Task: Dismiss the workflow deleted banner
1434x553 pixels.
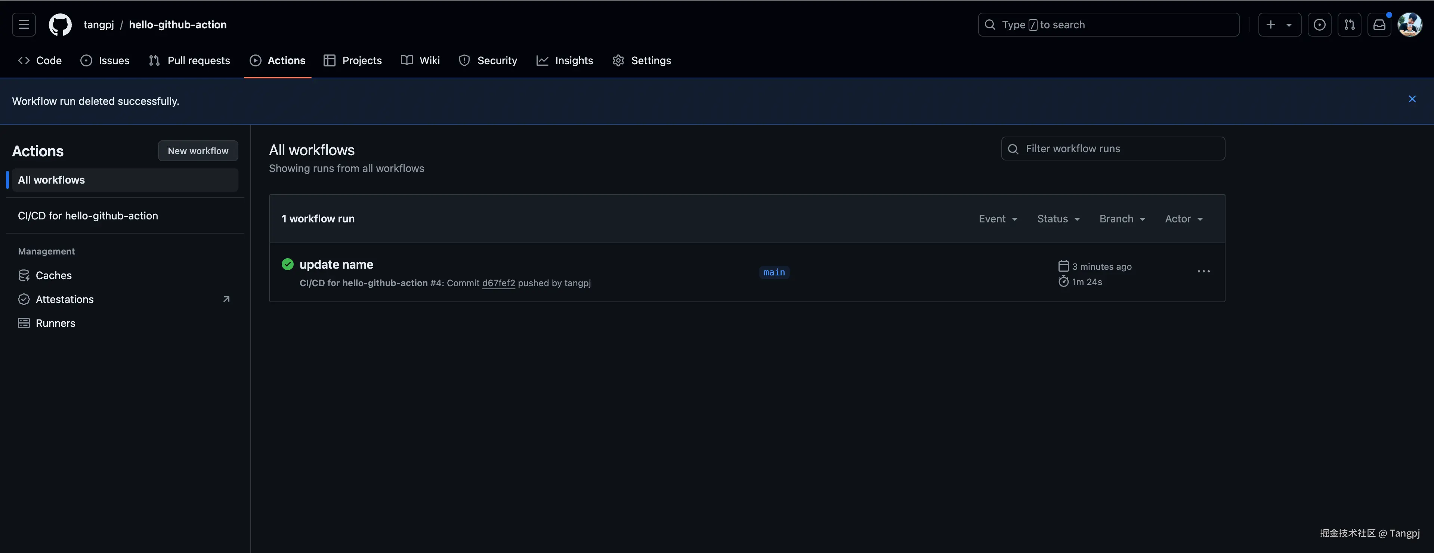Action: pos(1412,99)
